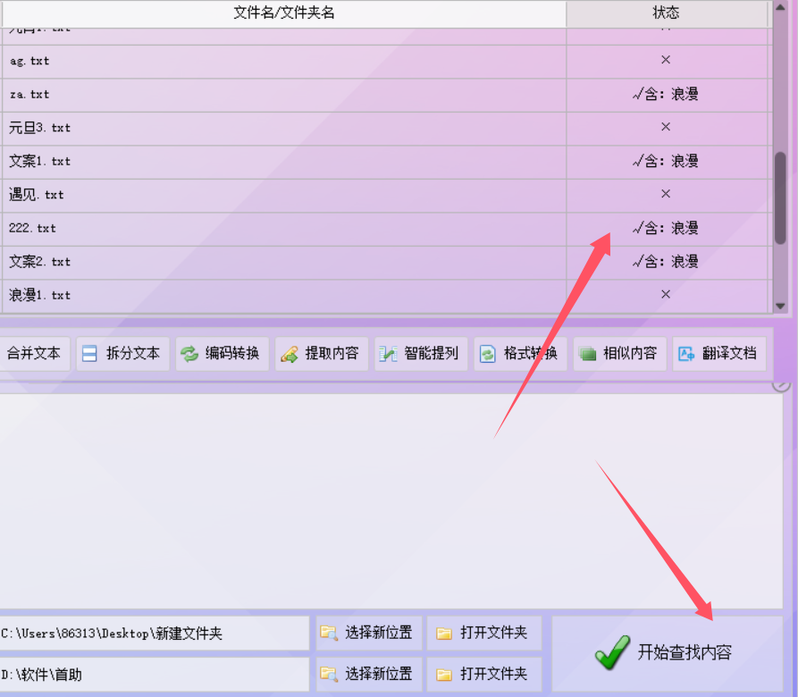This screenshot has width=798, height=697.
Task: Click the D:\软件\首助 path field
Action: coord(154,674)
